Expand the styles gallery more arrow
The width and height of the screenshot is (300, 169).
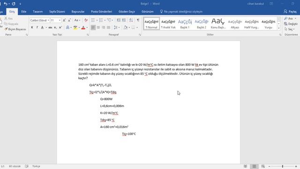pos(279,28)
